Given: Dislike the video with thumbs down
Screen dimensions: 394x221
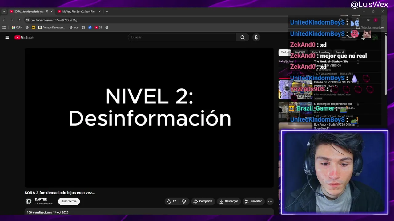Looking at the screenshot, I should pos(184,201).
